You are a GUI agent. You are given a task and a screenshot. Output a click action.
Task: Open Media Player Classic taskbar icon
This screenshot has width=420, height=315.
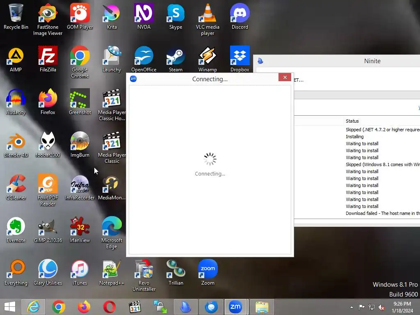[x=135, y=307]
